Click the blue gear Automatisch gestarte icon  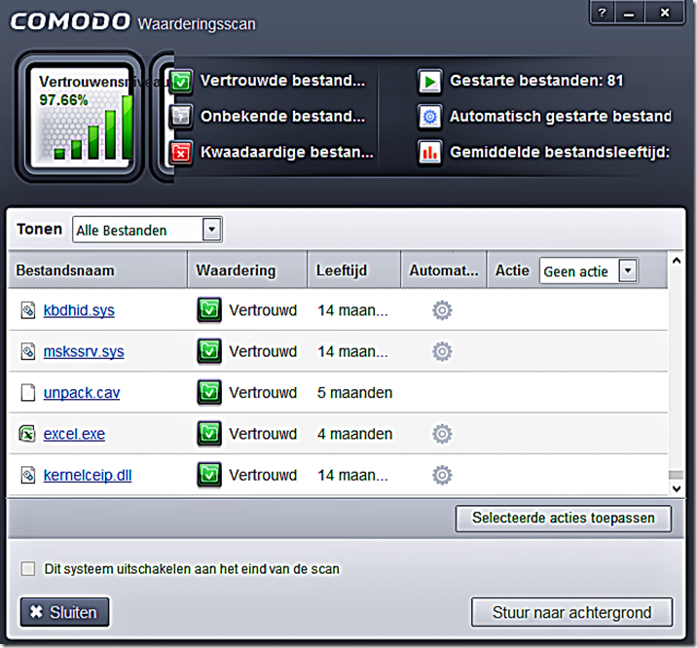pos(430,117)
